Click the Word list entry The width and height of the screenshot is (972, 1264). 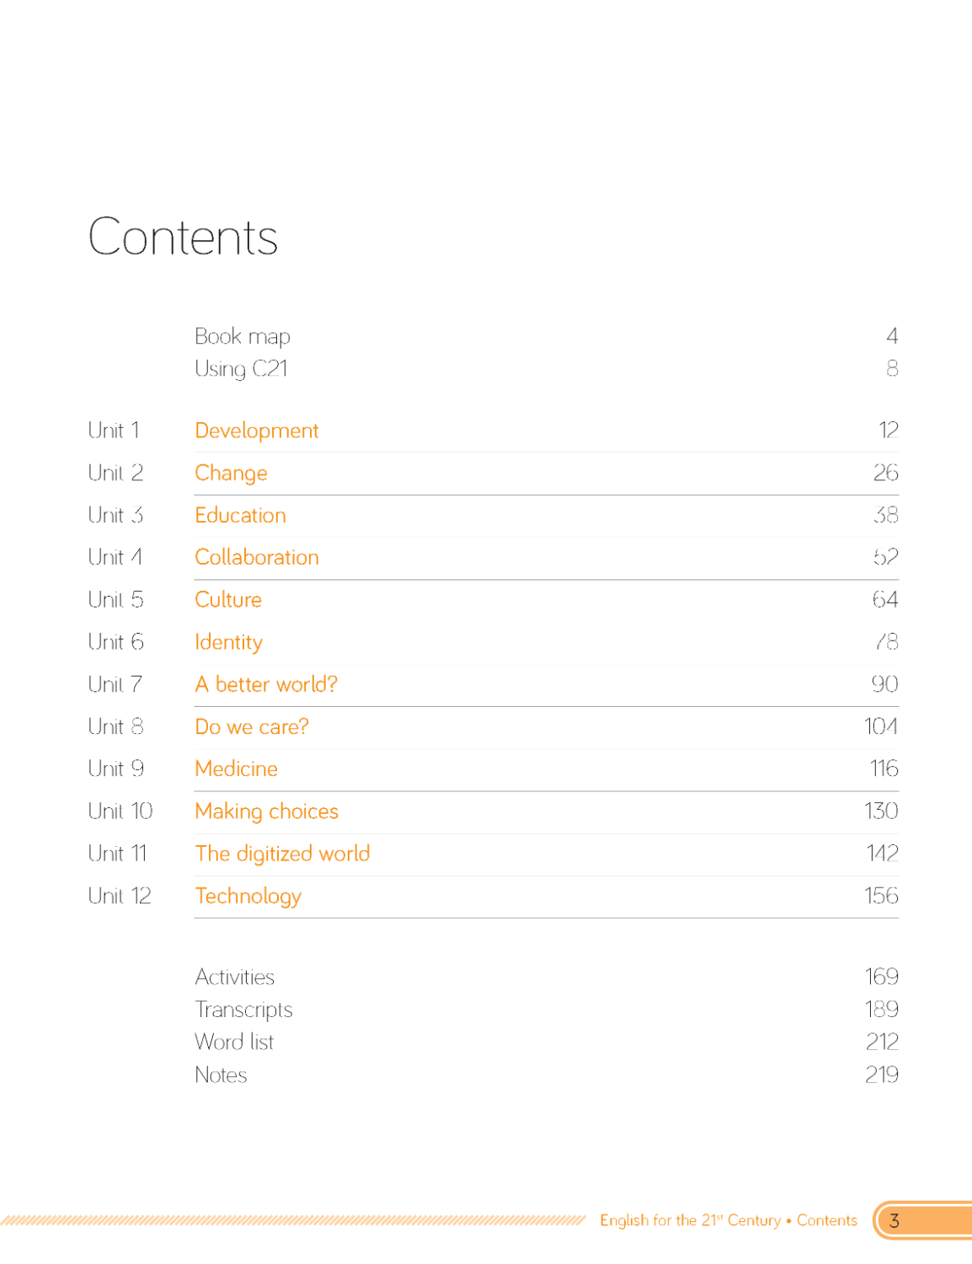(x=233, y=1042)
